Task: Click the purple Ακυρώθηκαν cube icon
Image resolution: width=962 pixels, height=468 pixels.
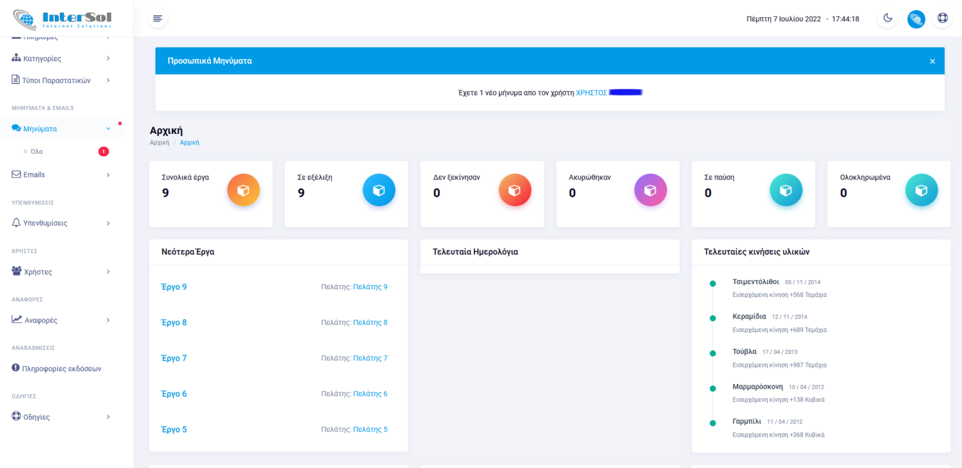Action: (x=650, y=190)
